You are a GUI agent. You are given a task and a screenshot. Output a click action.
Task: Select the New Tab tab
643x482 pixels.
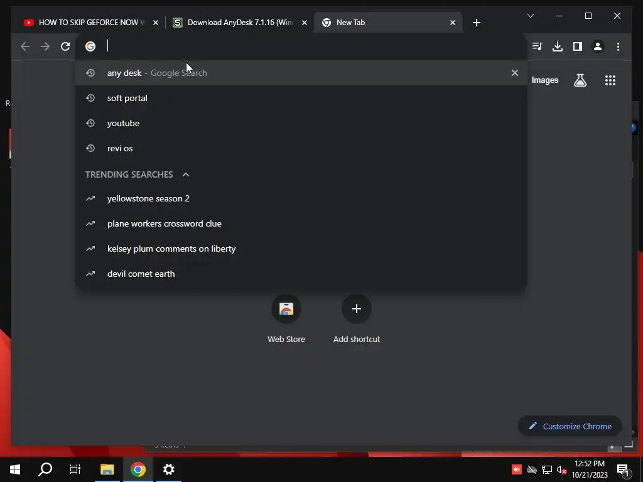[x=388, y=23]
